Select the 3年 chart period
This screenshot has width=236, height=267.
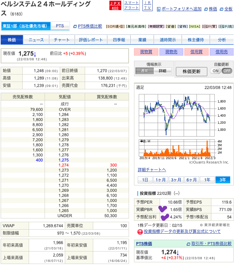(x=223, y=180)
